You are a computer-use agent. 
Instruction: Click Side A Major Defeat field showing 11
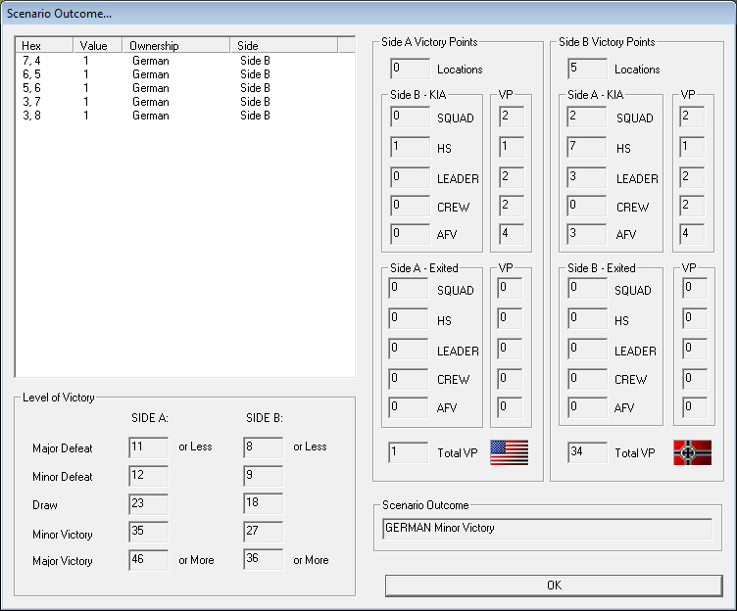click(149, 447)
